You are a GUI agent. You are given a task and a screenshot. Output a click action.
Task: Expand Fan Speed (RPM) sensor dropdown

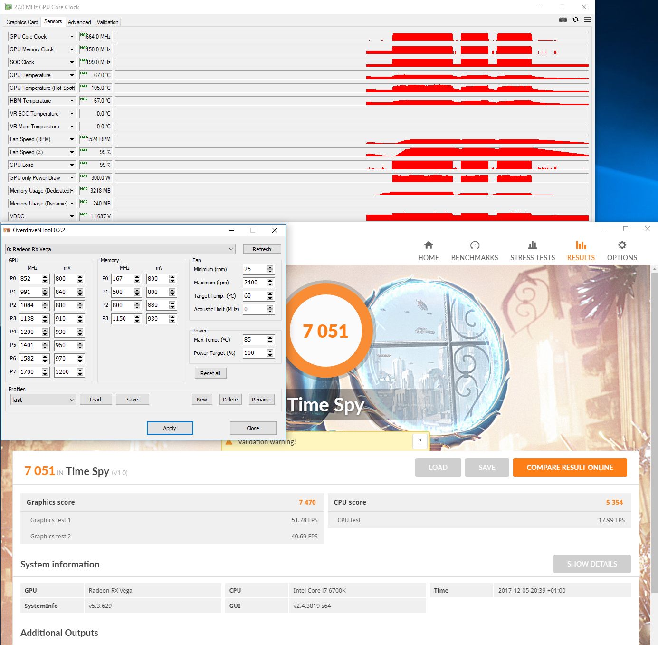click(72, 139)
